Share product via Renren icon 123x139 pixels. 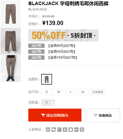tap(76, 130)
